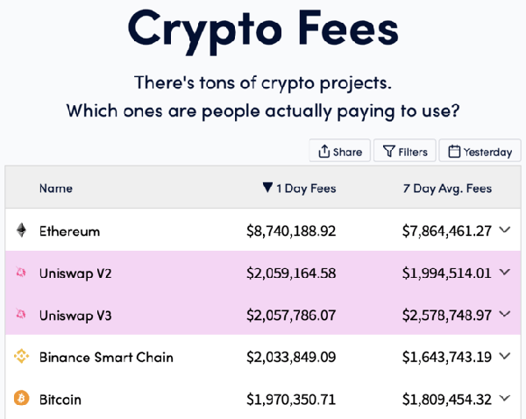Expand the Ethereum row details chevron
The height and width of the screenshot is (419, 526).
(x=504, y=230)
